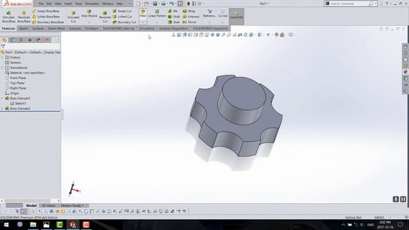Expand the Boss-Extrude2 tree node
Viewport: 409px width, 230px height.
(x=3, y=109)
